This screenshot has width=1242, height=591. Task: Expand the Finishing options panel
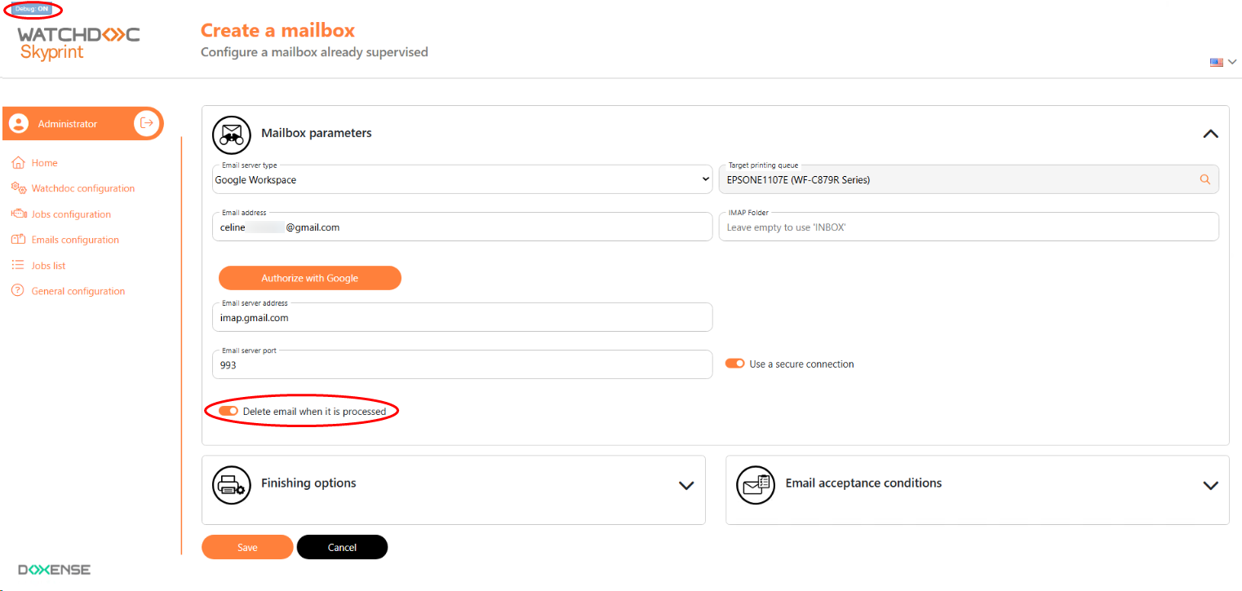(686, 485)
